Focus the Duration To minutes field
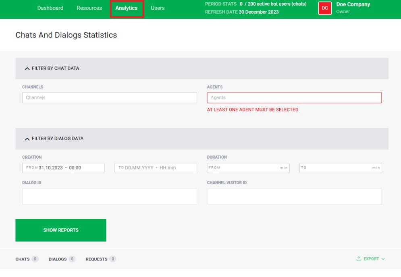401x277 pixels. (341, 168)
